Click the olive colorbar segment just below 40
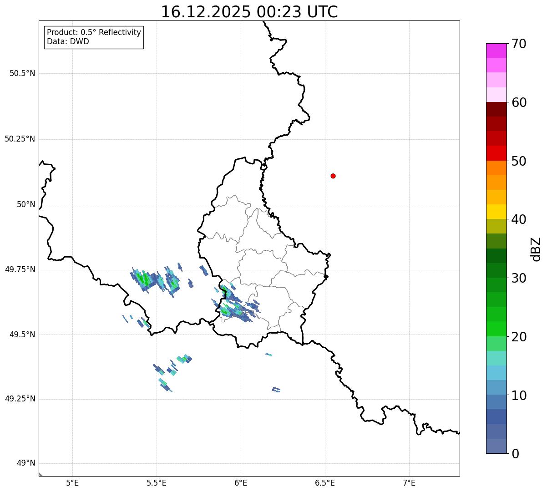Viewport: 547px width, 492px height. (496, 227)
